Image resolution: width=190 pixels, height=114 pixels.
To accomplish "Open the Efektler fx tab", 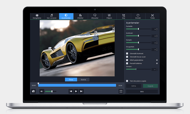I will (x=80, y=16).
